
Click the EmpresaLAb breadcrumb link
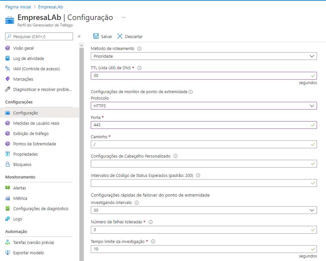pos(50,7)
